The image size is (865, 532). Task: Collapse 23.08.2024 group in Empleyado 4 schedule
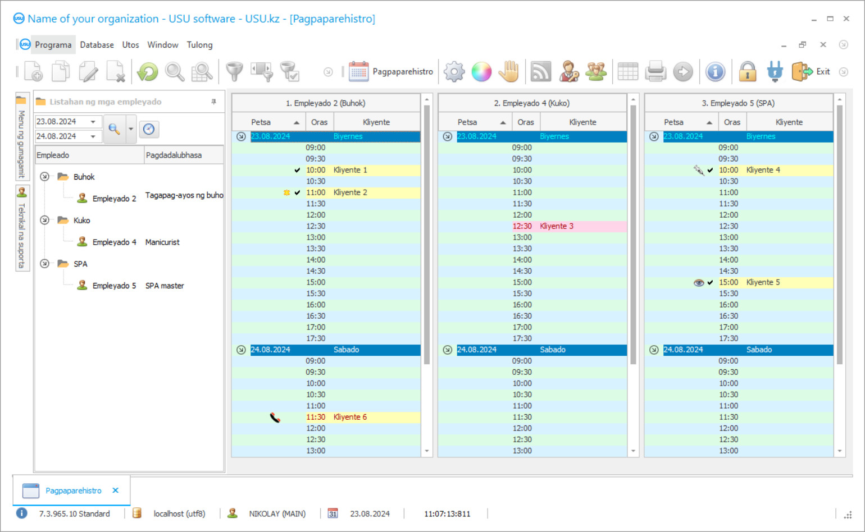coord(448,136)
